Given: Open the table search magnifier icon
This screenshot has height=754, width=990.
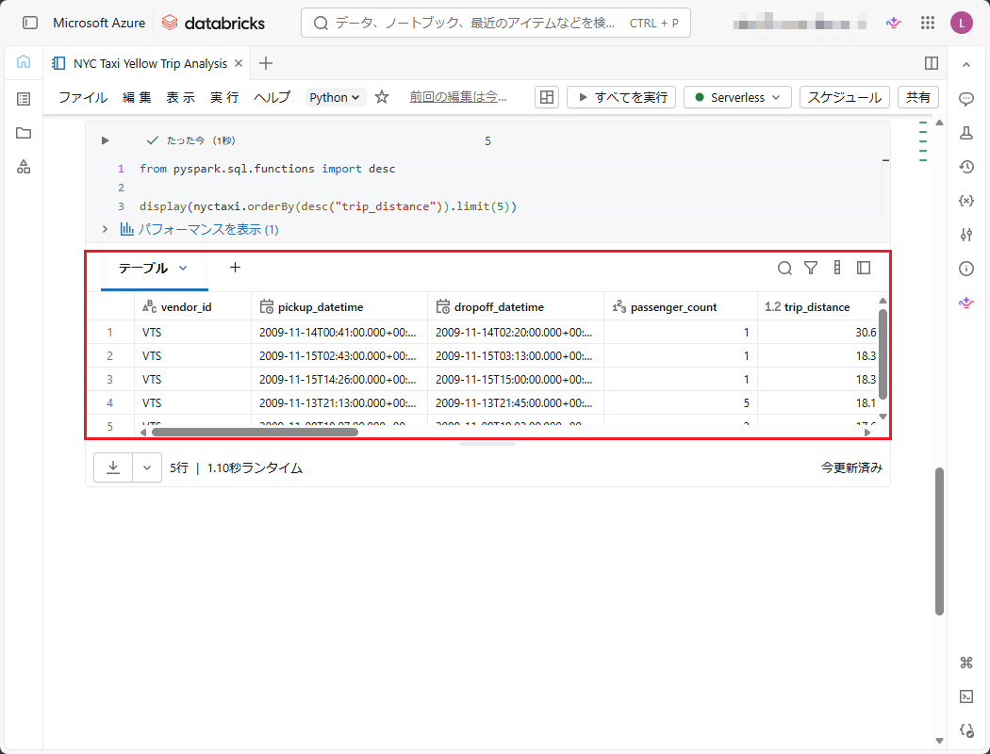Looking at the screenshot, I should (x=784, y=269).
